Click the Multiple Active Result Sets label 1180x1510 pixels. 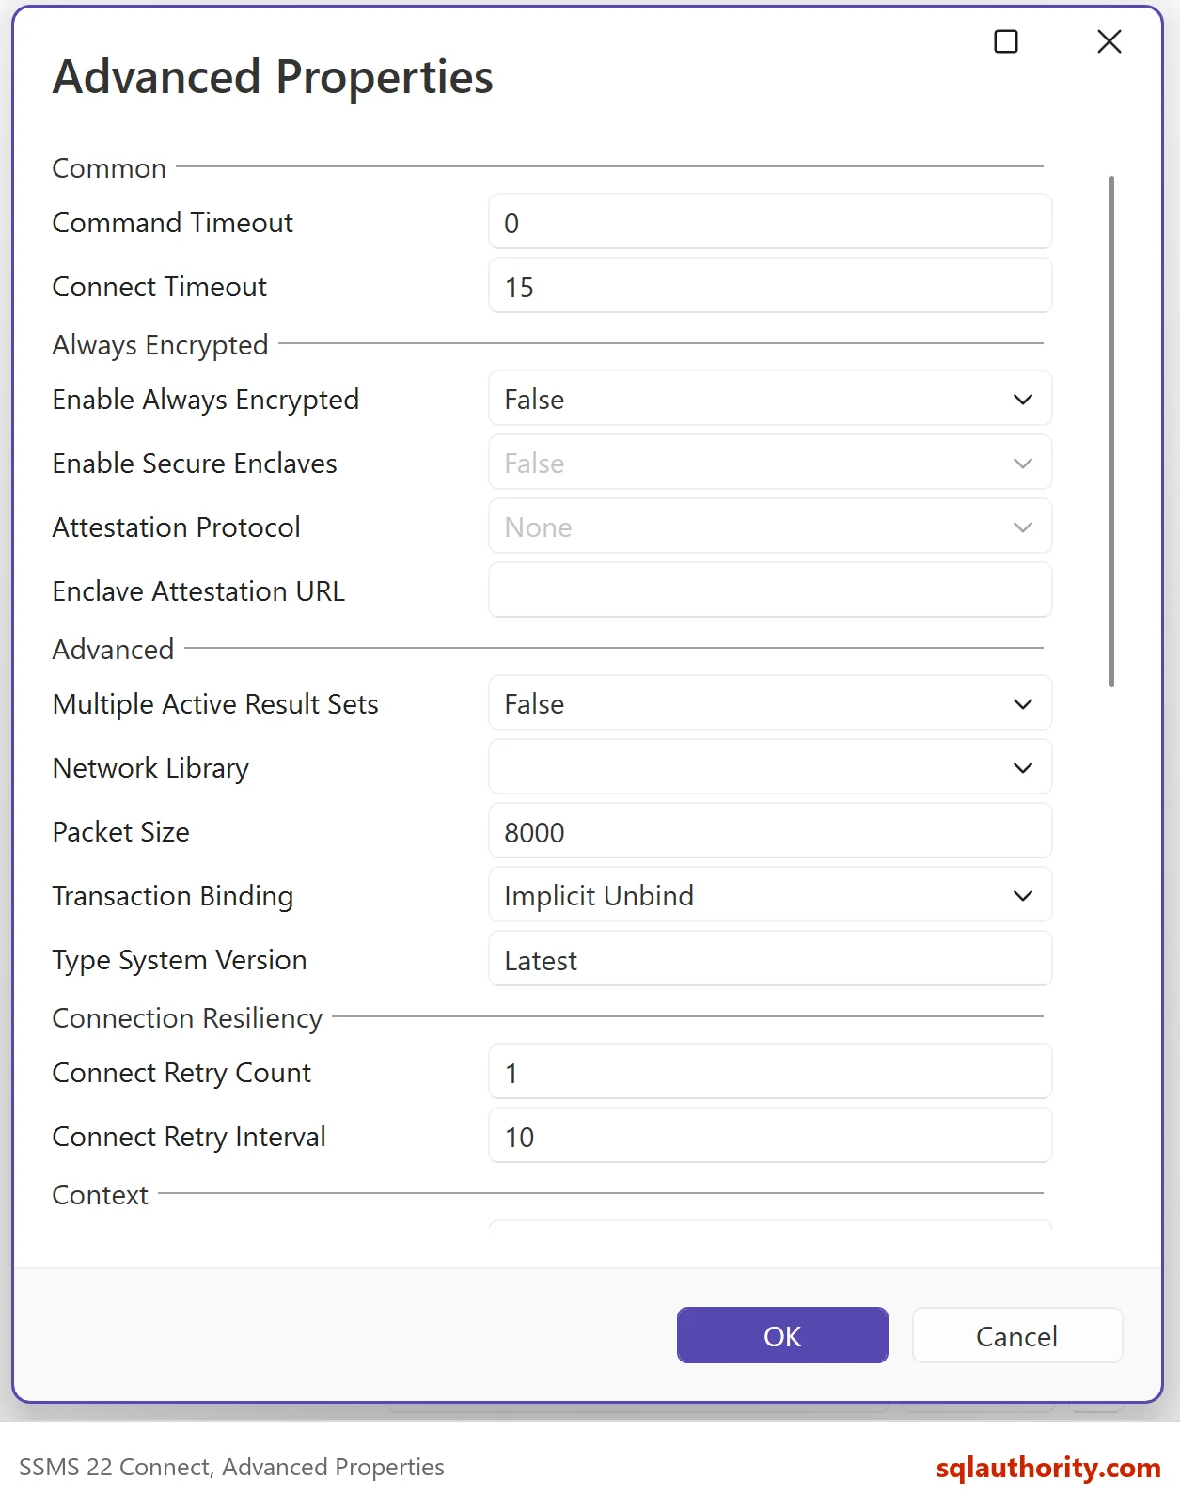pos(215,704)
